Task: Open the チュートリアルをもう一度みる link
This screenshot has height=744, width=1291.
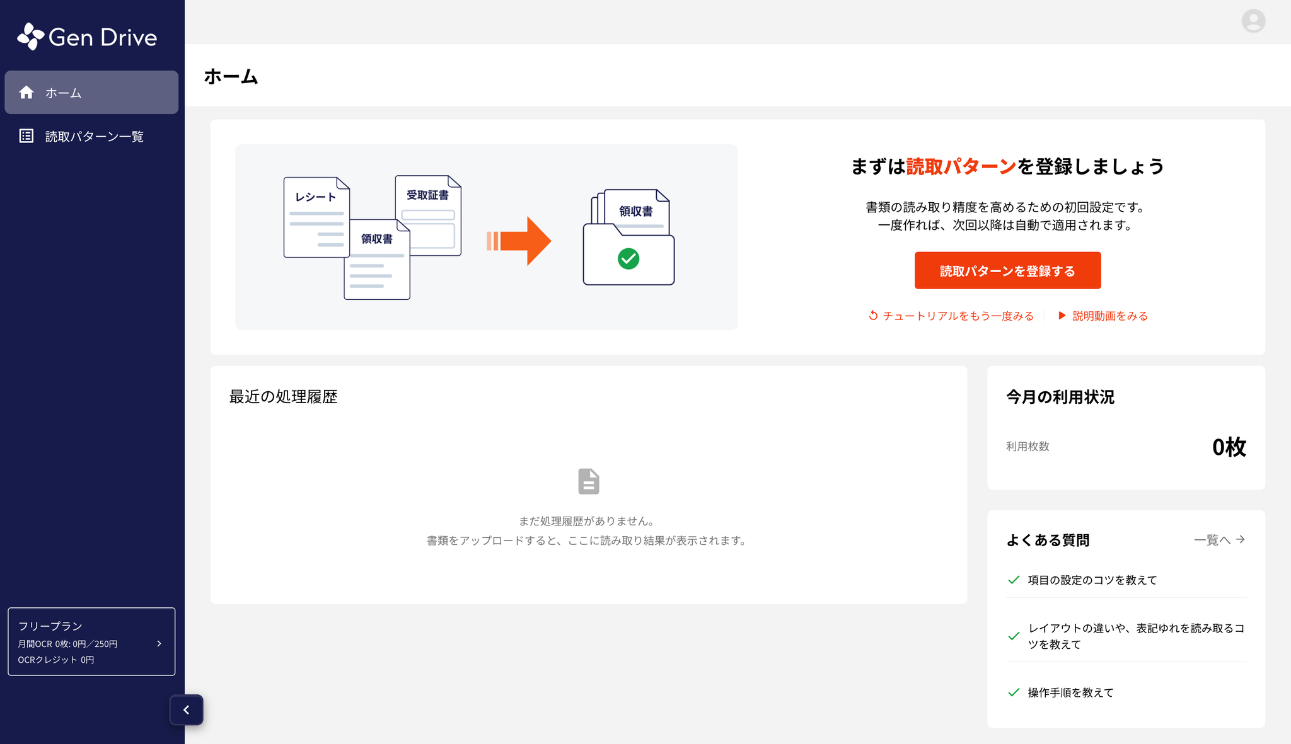Action: 958,316
